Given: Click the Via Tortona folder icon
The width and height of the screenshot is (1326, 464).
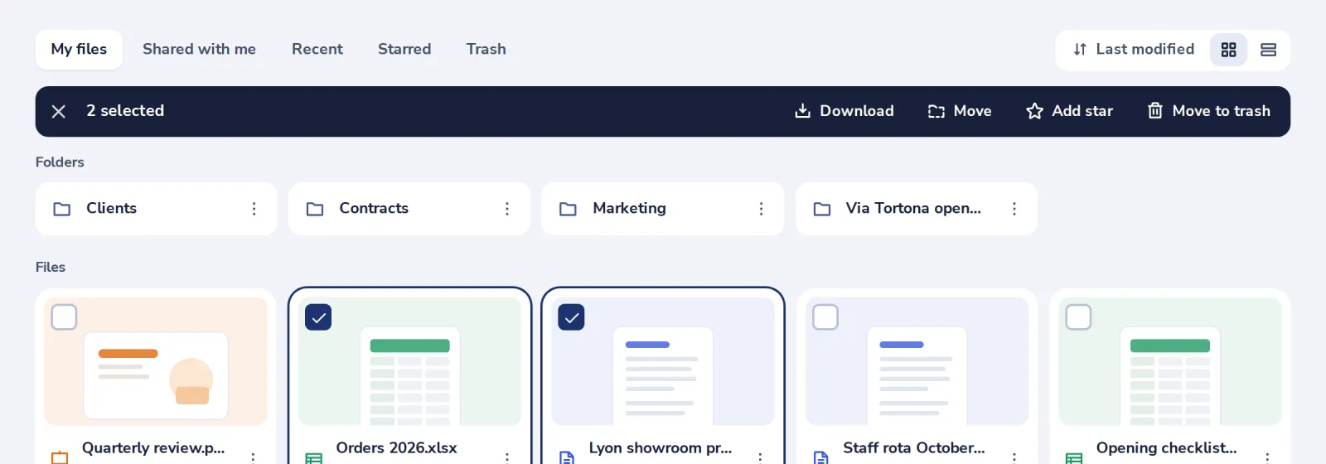Looking at the screenshot, I should (821, 209).
